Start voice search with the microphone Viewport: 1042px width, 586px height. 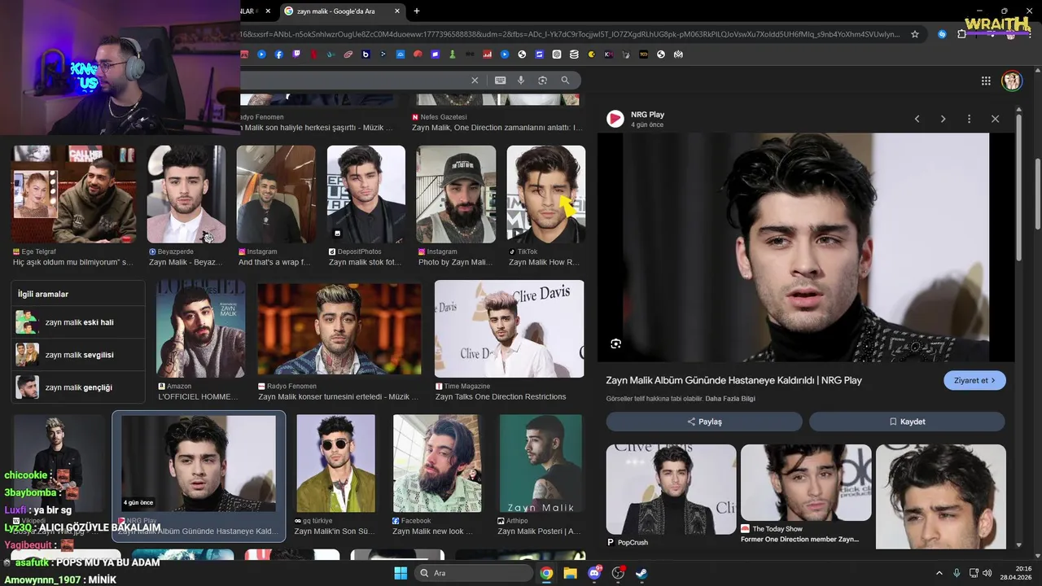[521, 81]
